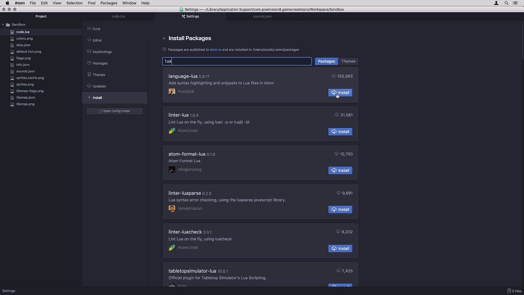Screen dimensions: 524x295
Task: Open sprites.cache.png in the project tree
Action: 30,78
